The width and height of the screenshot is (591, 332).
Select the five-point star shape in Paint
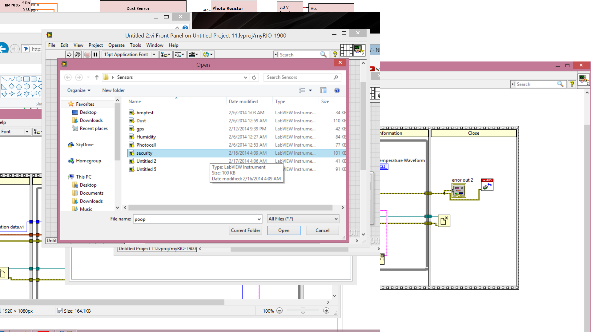coord(19,94)
